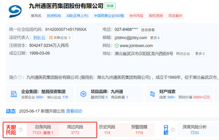Viewport: 219px width, 140px height.
Task: Click 竞品数量 1 link
Action: click(119, 97)
